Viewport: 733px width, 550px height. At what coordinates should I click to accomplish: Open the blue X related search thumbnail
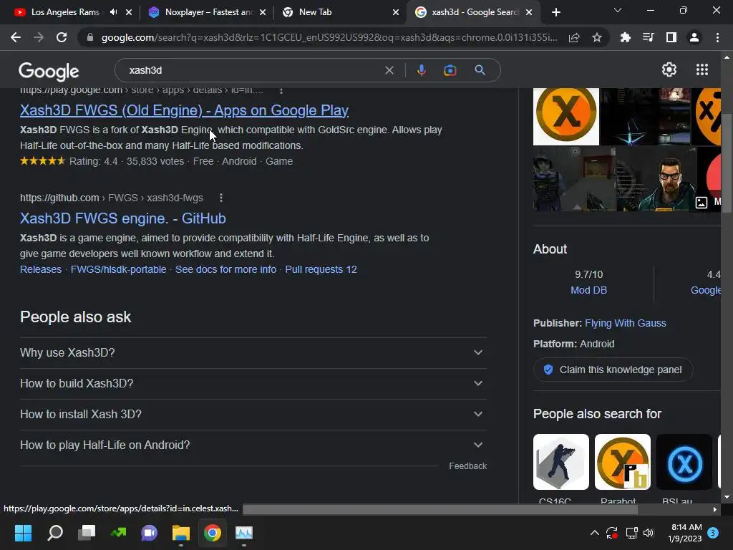684,462
